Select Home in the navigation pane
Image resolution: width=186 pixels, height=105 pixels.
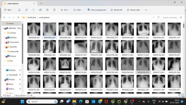pyautogui.click(x=11, y=23)
